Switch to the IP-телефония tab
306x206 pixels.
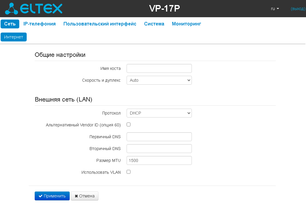[39, 24]
